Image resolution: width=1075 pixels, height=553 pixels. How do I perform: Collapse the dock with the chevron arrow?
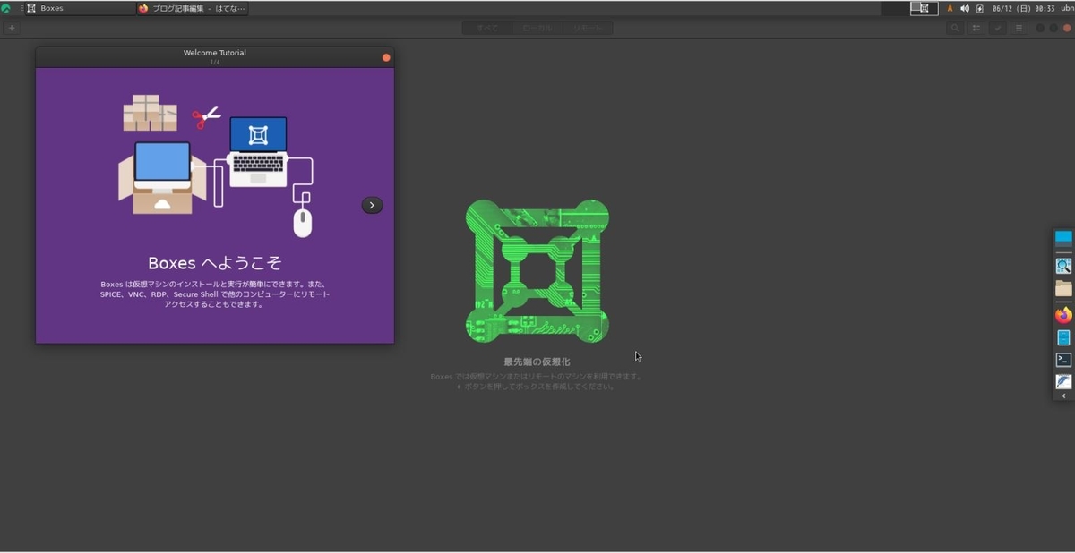pyautogui.click(x=1063, y=396)
